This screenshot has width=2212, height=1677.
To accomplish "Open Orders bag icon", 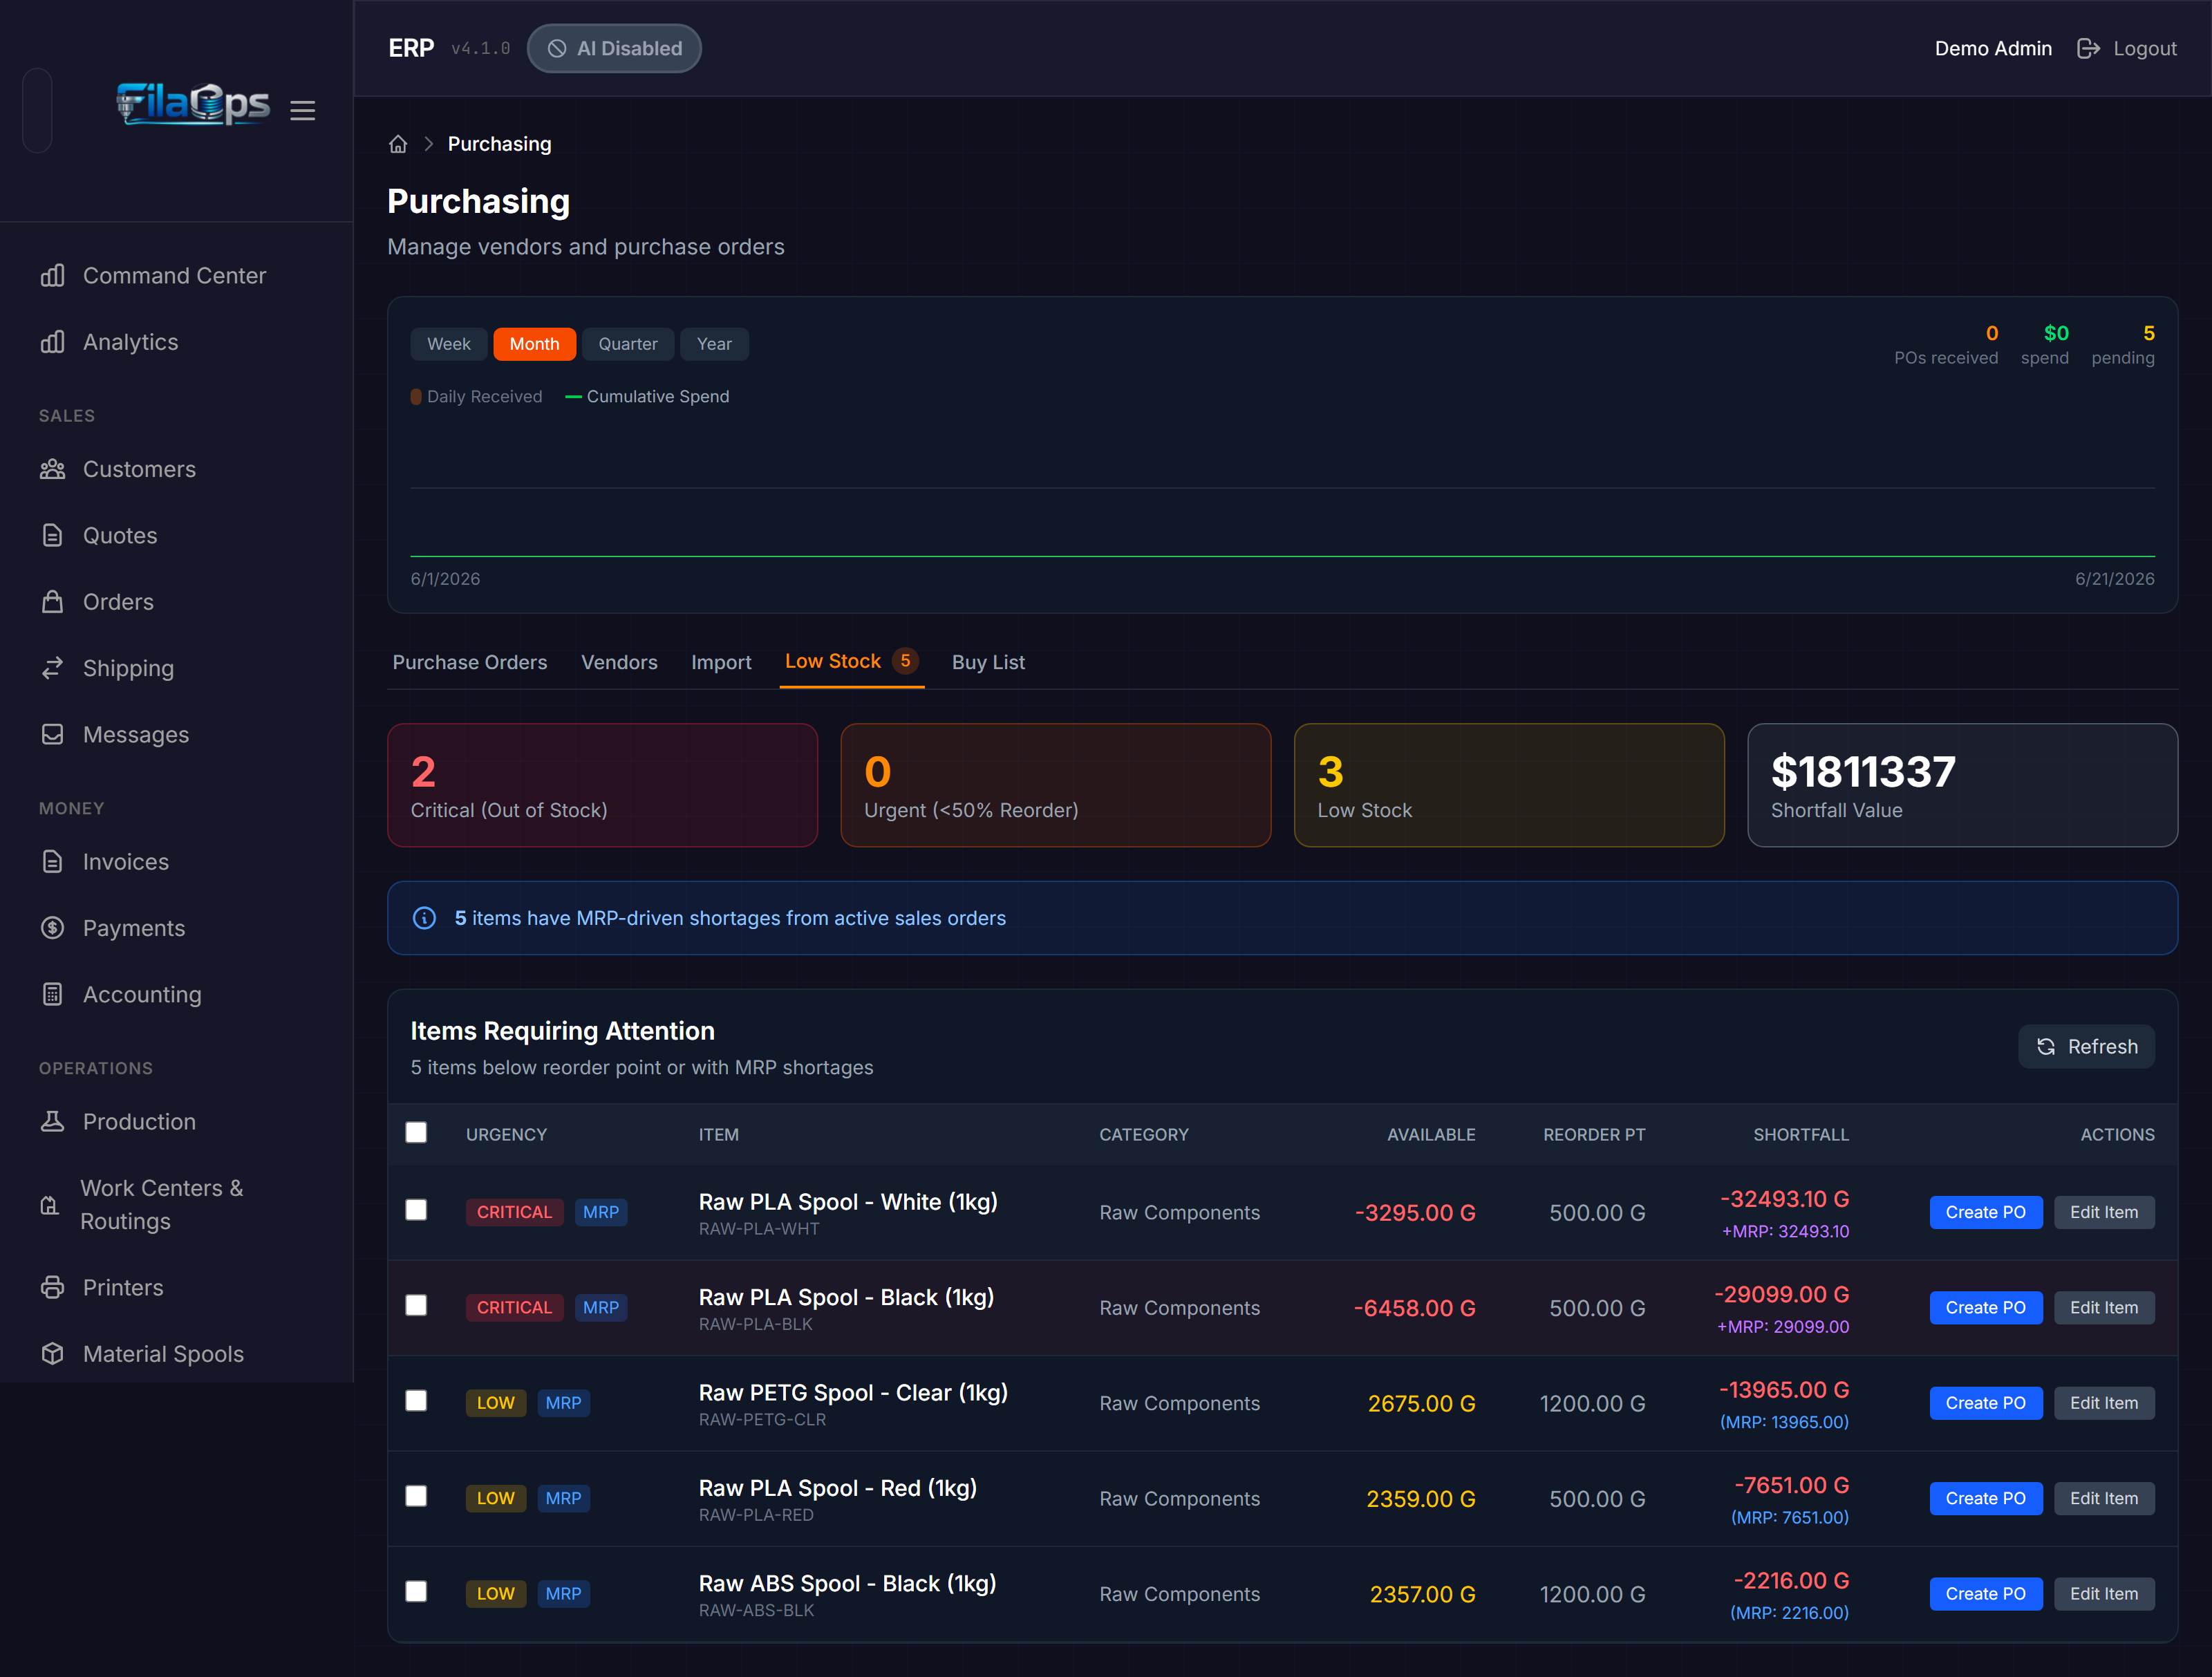I will tap(53, 602).
